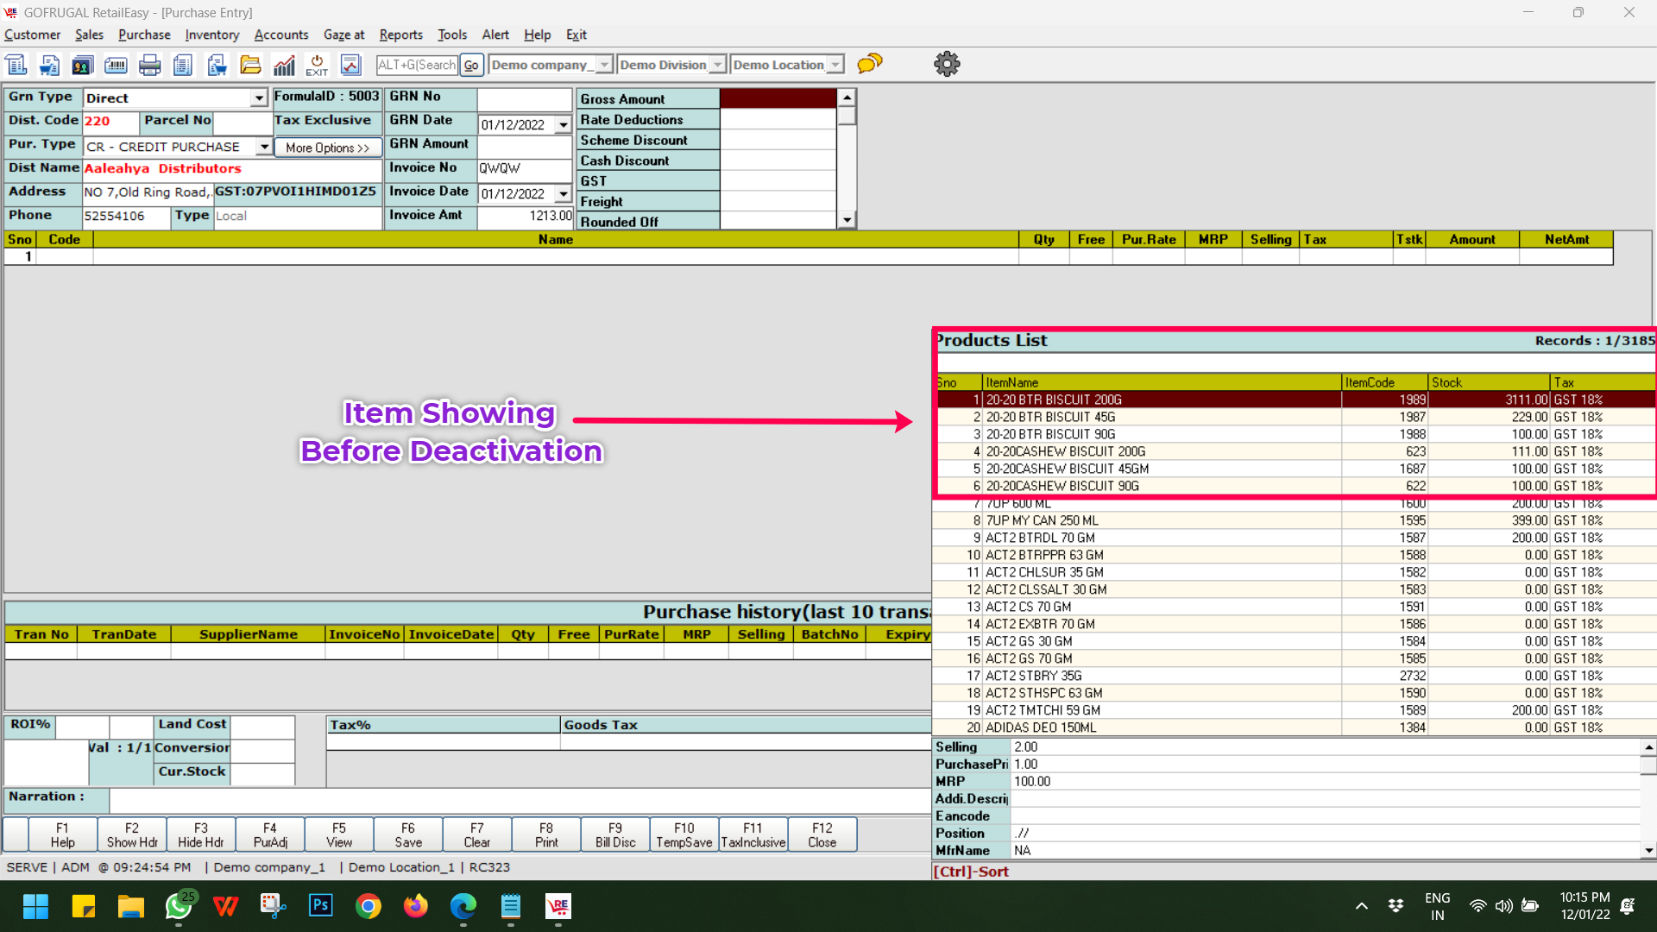The width and height of the screenshot is (1657, 932).
Task: Click the barcode icon in toolbar
Action: (116, 65)
